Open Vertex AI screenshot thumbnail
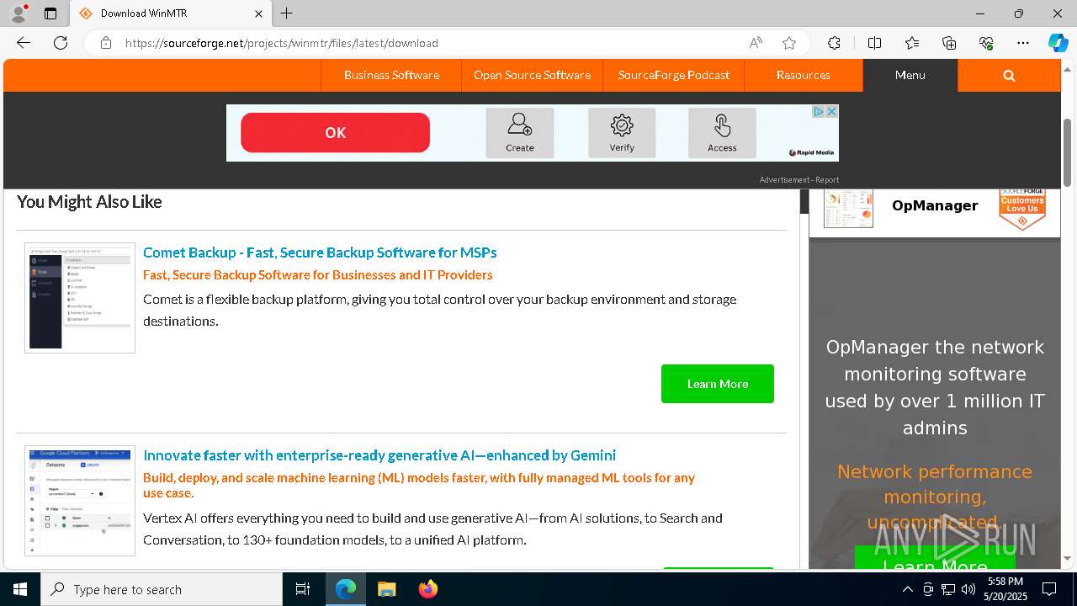 (x=80, y=501)
